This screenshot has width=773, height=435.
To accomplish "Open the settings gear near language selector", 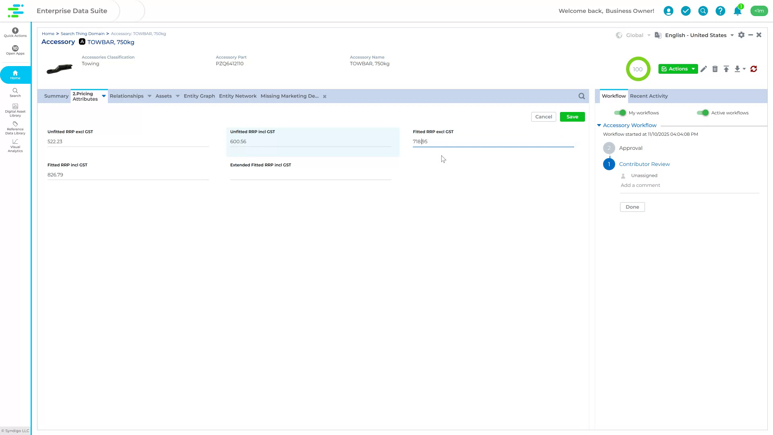I will click(x=742, y=35).
